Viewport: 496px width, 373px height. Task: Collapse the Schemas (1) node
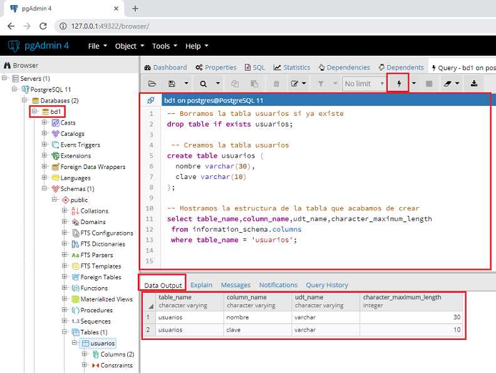click(44, 188)
